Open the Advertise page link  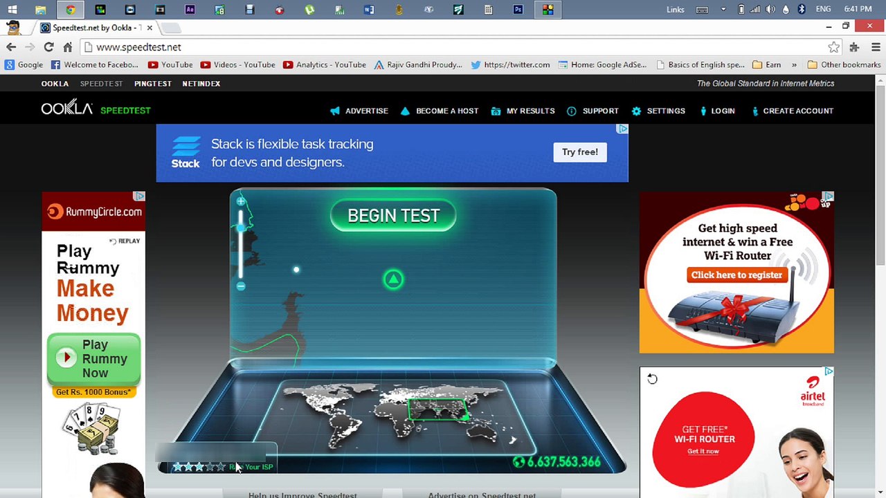[x=367, y=111]
